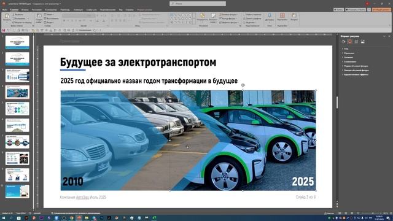Expand the 3-D Rotation section
393x221 pixels.
pos(356,71)
